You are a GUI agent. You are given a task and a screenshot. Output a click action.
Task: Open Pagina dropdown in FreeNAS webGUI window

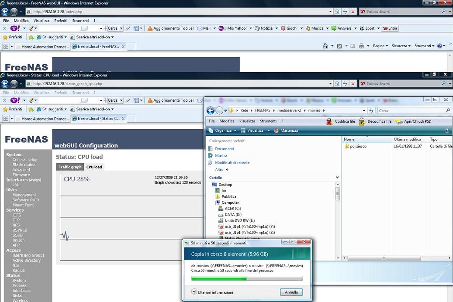click(x=380, y=46)
